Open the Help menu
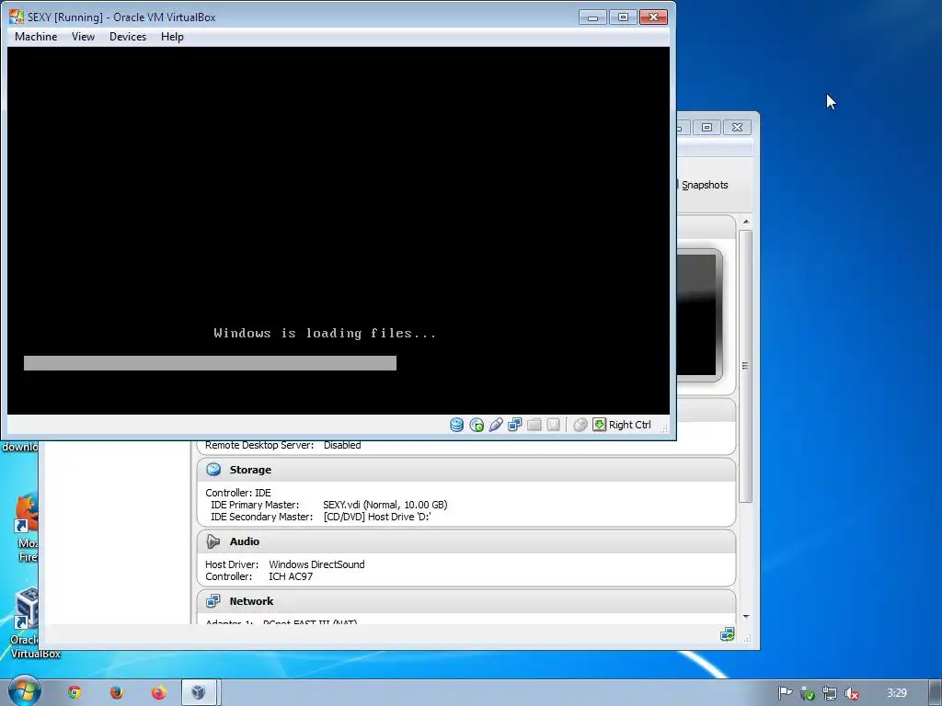This screenshot has height=706, width=942. (x=172, y=37)
